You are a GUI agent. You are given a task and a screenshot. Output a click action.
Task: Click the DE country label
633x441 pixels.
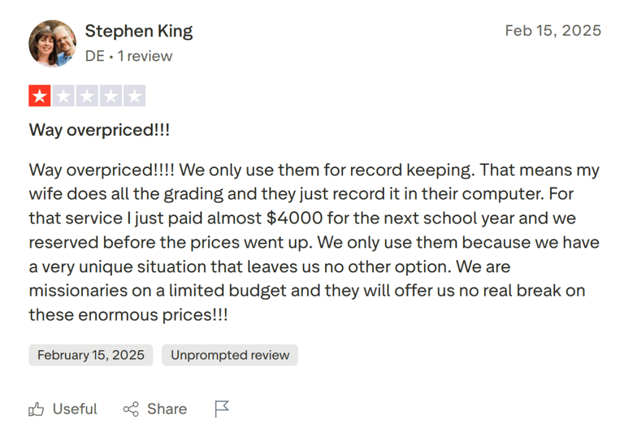point(95,56)
